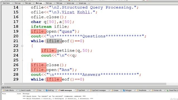Select the 'Build finished: 0 error(s)' message row
178x100 pixels.
[x=58, y=99]
